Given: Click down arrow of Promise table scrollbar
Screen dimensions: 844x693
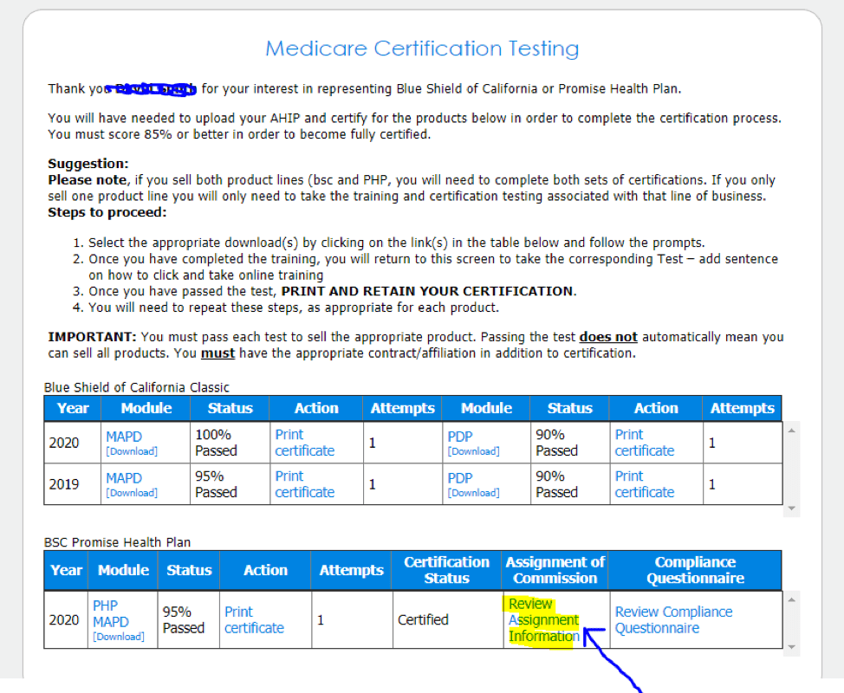Looking at the screenshot, I should 791,647.
